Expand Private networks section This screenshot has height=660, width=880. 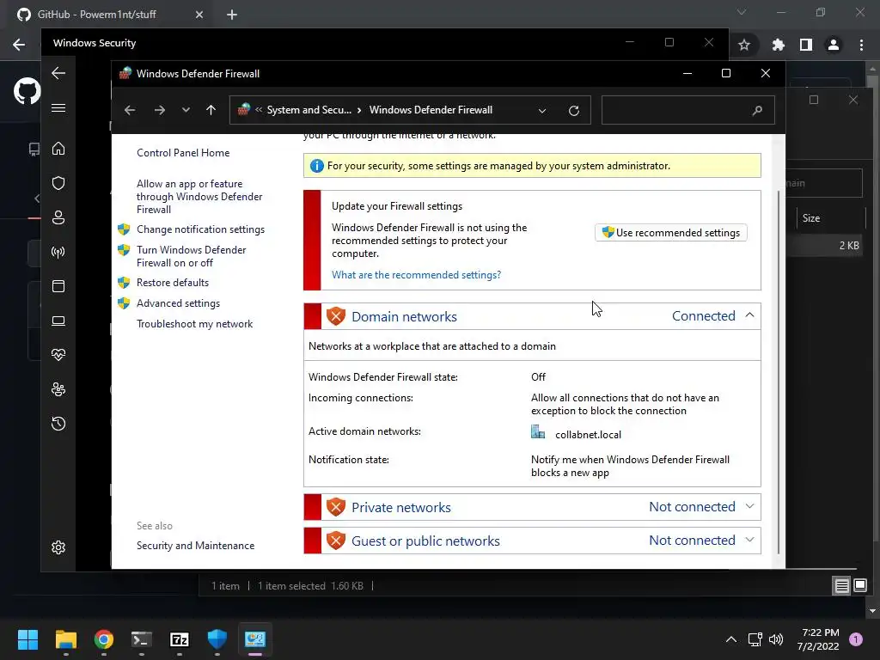pyautogui.click(x=749, y=506)
